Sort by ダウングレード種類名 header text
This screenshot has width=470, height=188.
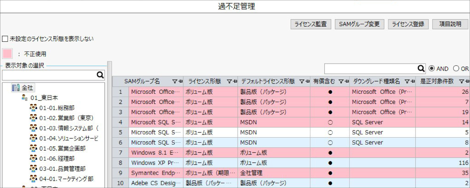pyautogui.click(x=376, y=82)
